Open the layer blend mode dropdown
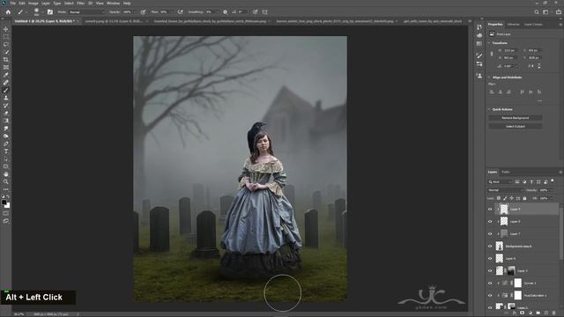Image resolution: width=564 pixels, height=317 pixels. (x=505, y=190)
